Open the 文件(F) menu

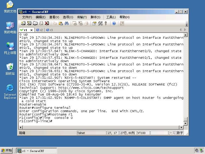[27, 17]
